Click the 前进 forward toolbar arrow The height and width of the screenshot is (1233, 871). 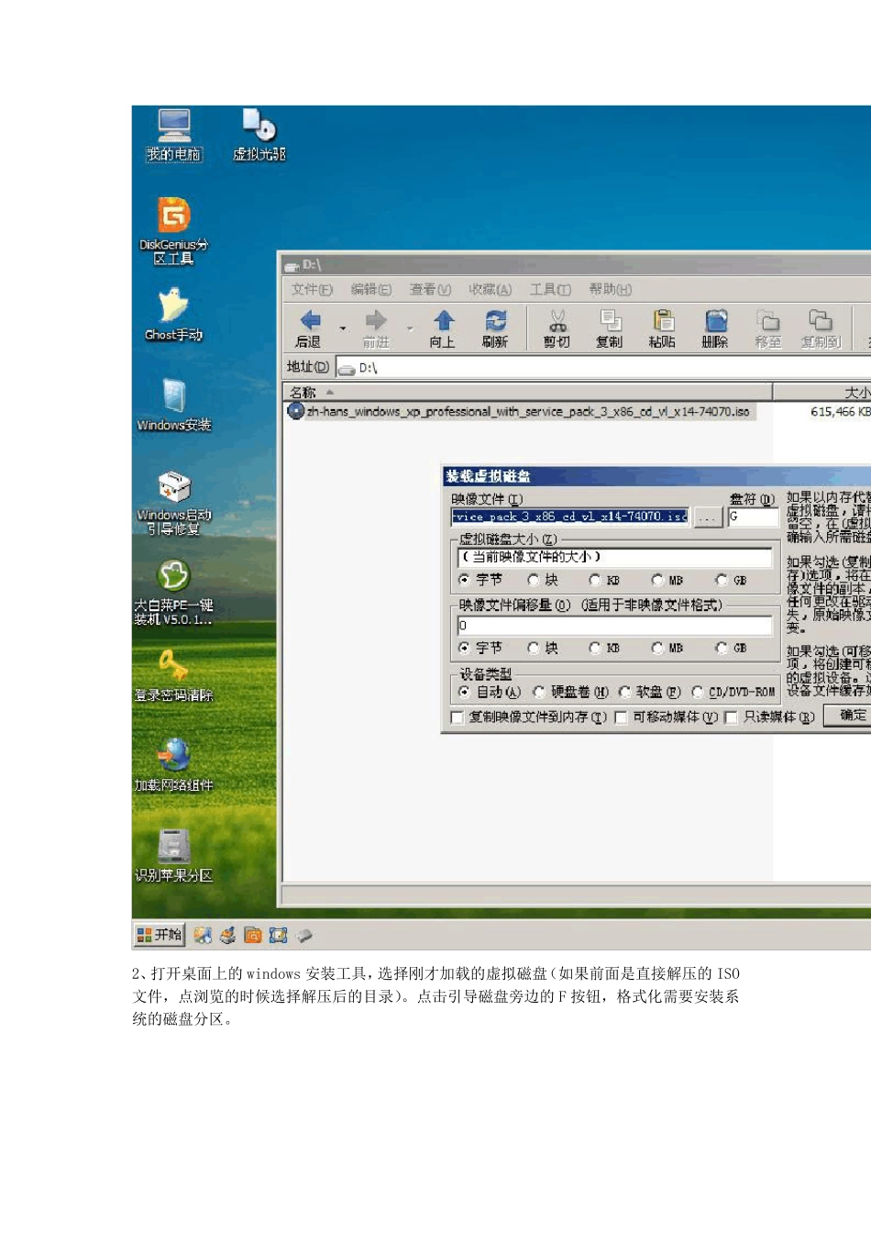pos(376,328)
